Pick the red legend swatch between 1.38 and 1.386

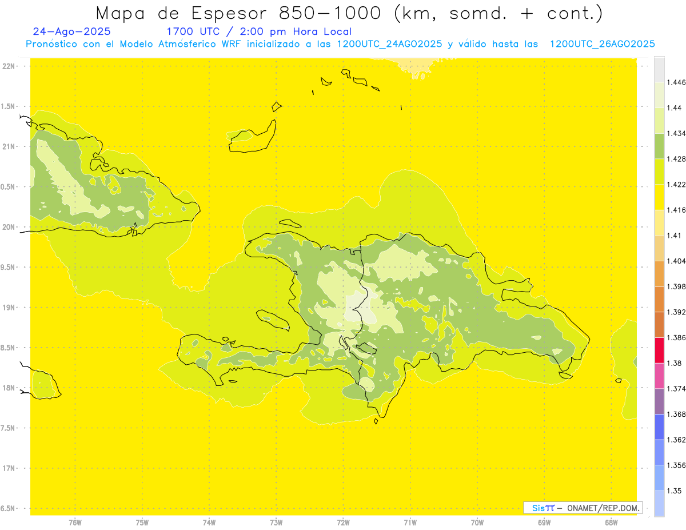(x=659, y=350)
